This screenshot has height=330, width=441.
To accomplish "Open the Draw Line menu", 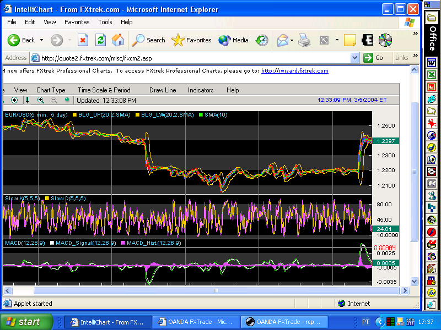I will pos(163,90).
